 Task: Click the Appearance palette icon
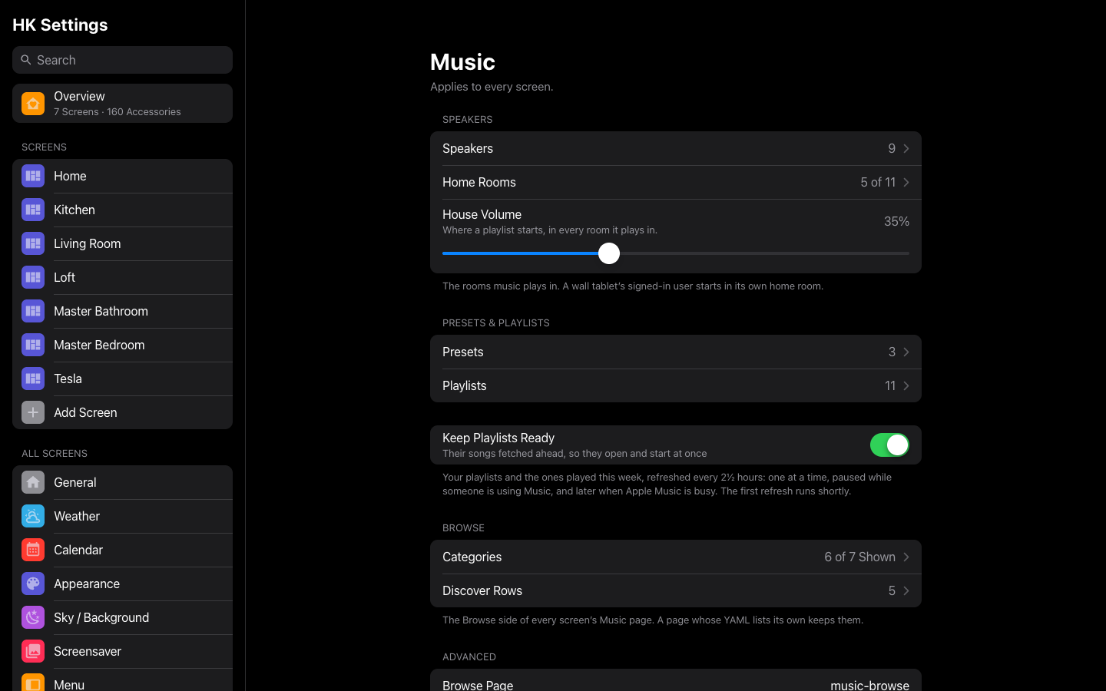33,584
